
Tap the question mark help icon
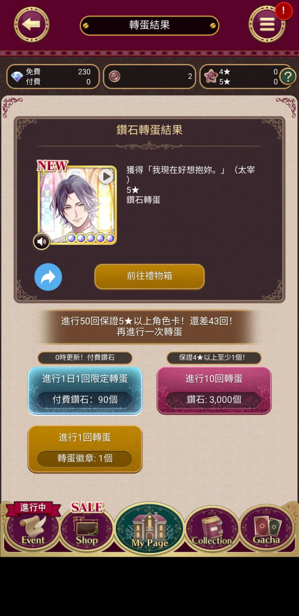click(288, 77)
